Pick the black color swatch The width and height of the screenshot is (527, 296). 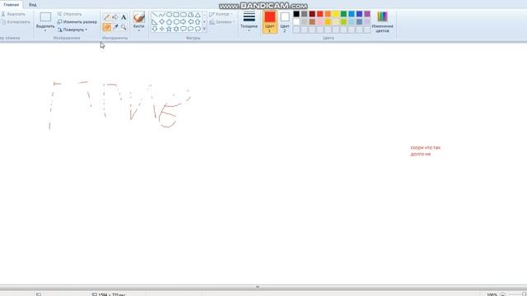(296, 14)
